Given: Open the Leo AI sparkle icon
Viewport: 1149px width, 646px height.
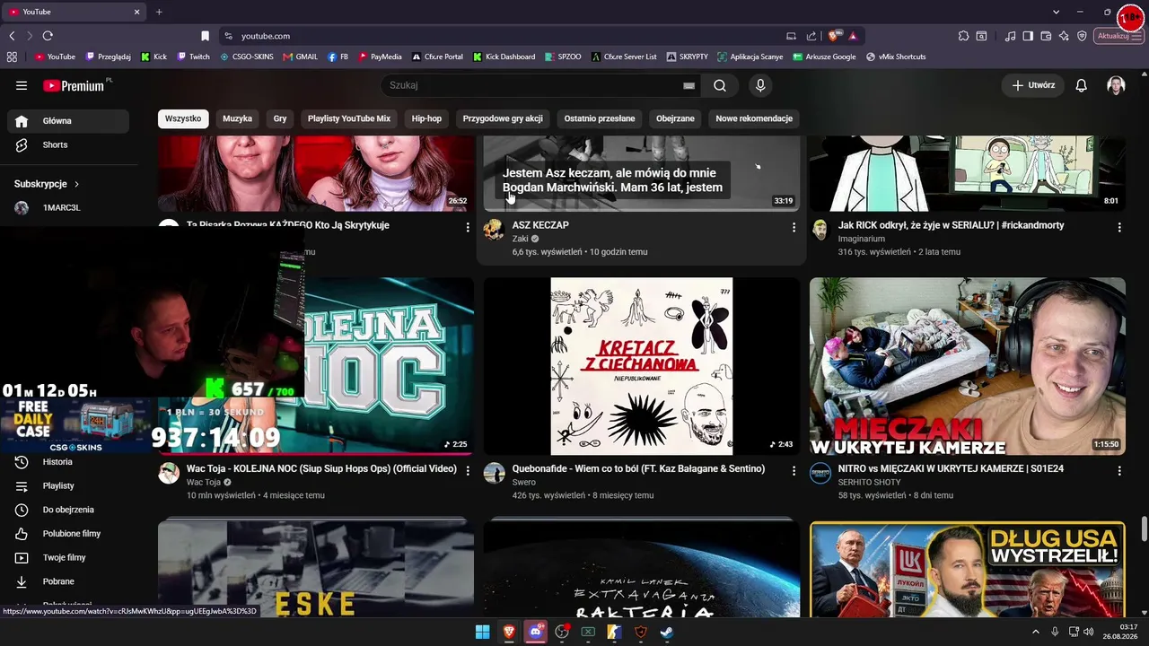Looking at the screenshot, I should click(x=1064, y=36).
